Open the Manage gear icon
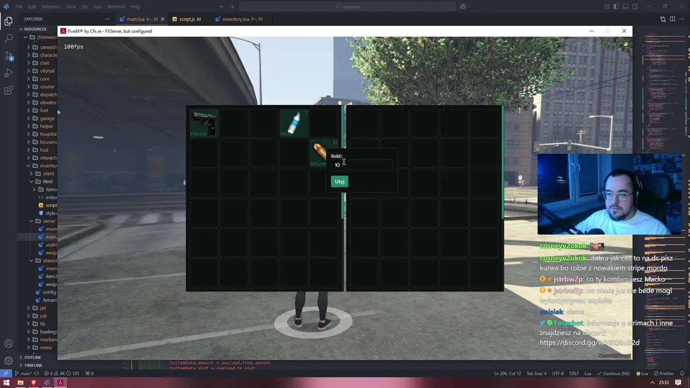This screenshot has height=388, width=690. pos(8,361)
